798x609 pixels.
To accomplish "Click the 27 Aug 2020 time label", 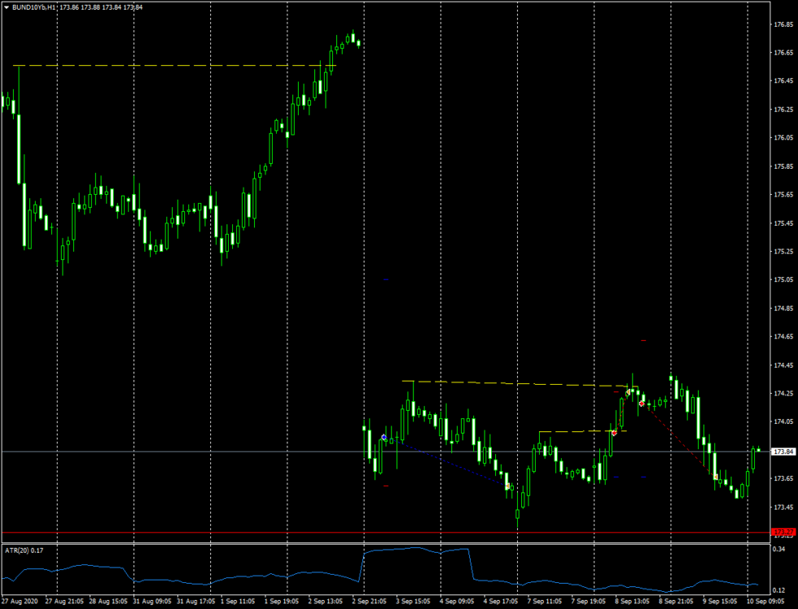I will click(19, 602).
